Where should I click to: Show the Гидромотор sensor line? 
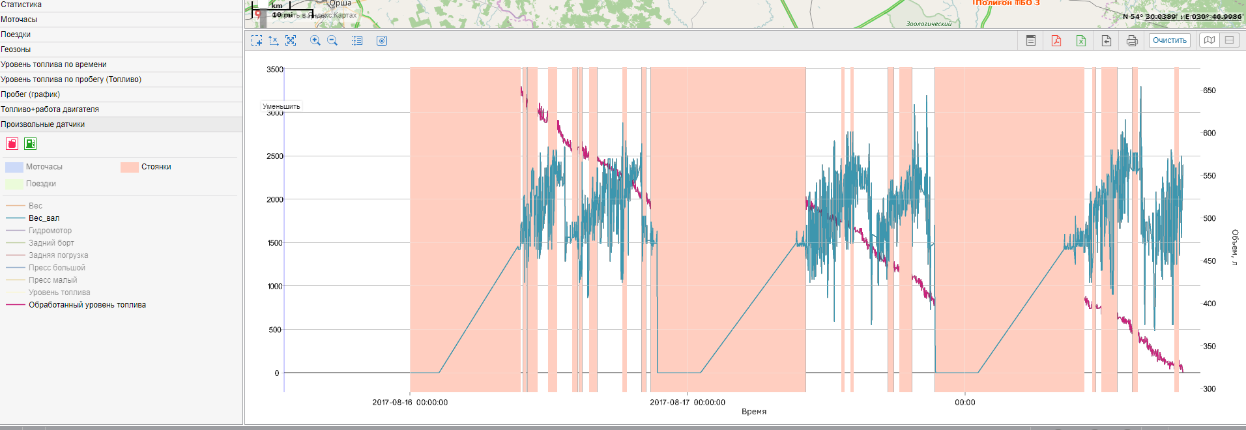[x=50, y=231]
